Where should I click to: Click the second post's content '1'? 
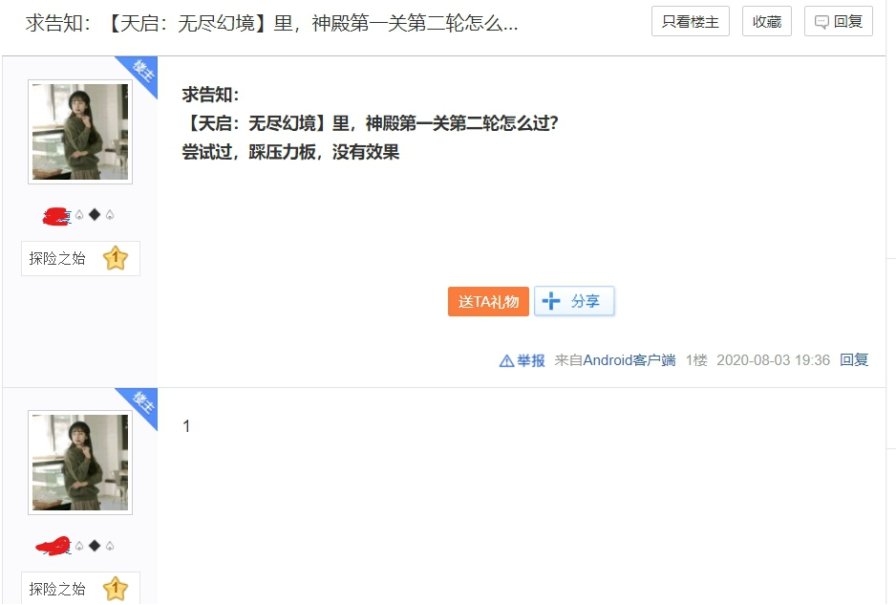tap(186, 426)
